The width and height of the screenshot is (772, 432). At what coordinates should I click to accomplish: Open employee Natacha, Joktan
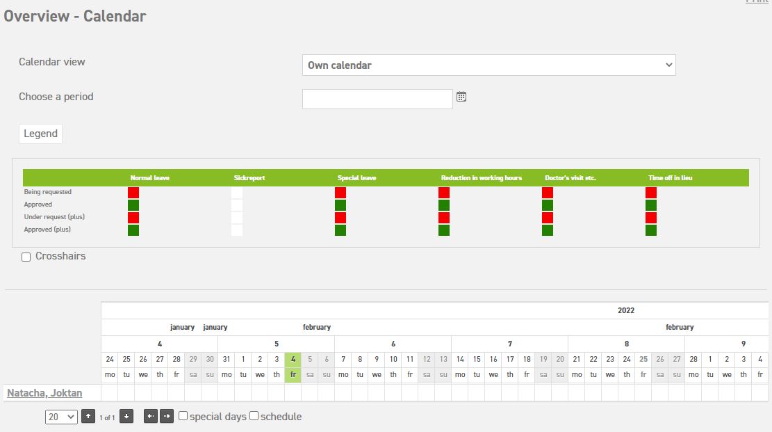[44, 392]
